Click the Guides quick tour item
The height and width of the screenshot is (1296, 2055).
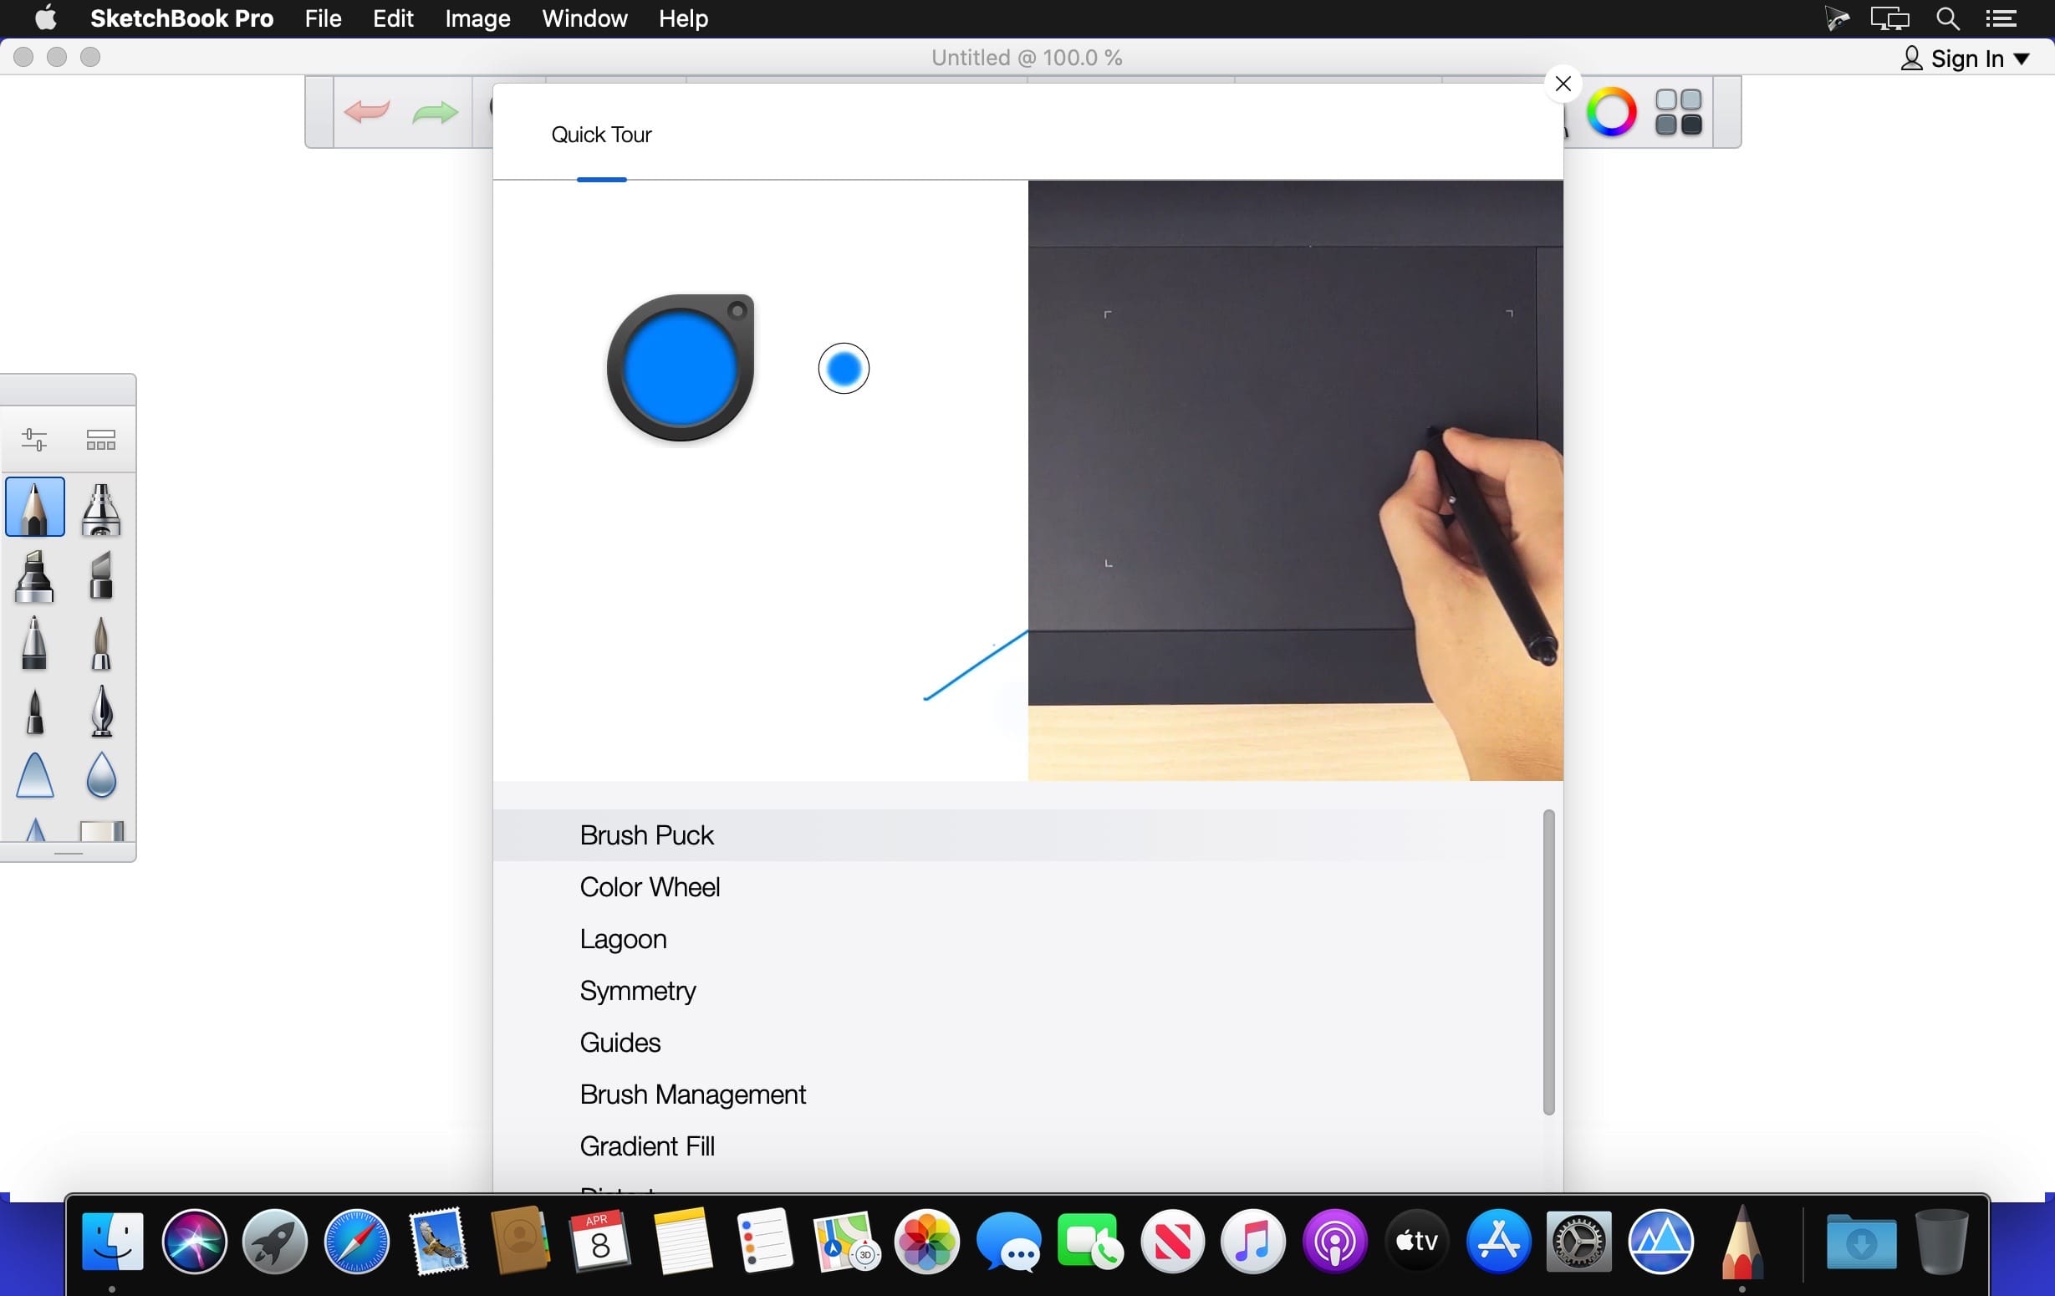621,1041
